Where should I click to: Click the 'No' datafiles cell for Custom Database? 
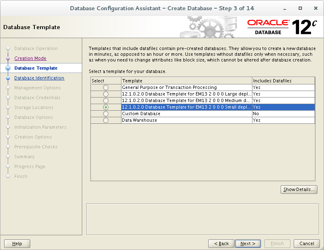pyautogui.click(x=283, y=114)
